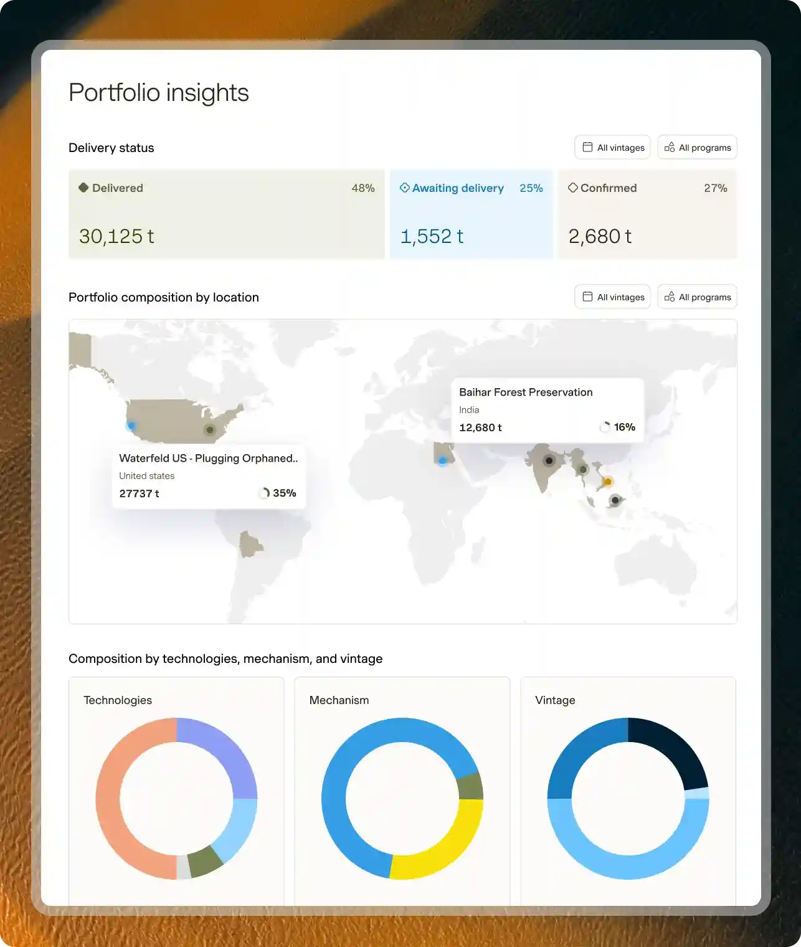The height and width of the screenshot is (947, 801).
Task: Open the Waterfeld US - Plugging Orphaned project card
Action: pyautogui.click(x=209, y=476)
